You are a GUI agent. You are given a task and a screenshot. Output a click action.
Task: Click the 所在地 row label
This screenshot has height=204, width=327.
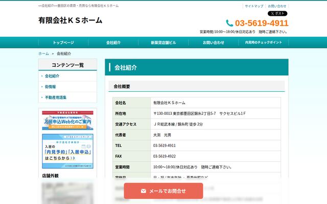click(x=121, y=113)
